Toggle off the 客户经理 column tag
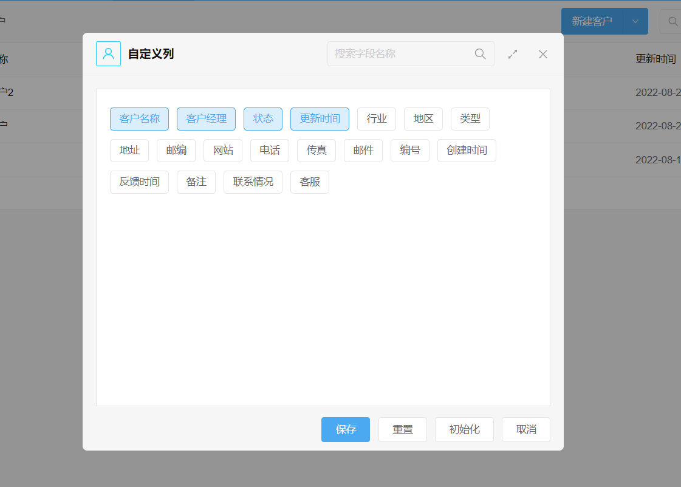This screenshot has width=681, height=487. pos(206,119)
